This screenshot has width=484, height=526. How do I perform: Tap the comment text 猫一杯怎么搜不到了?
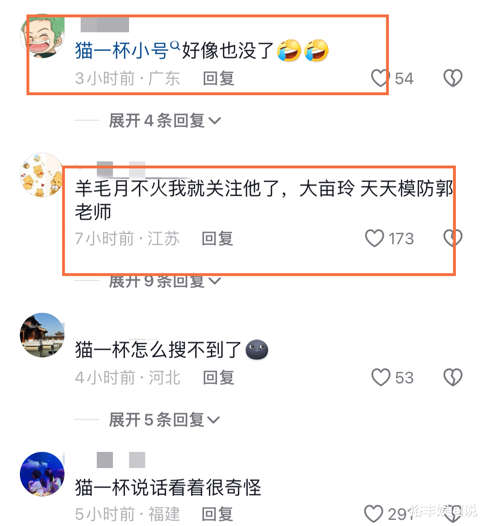tap(158, 350)
